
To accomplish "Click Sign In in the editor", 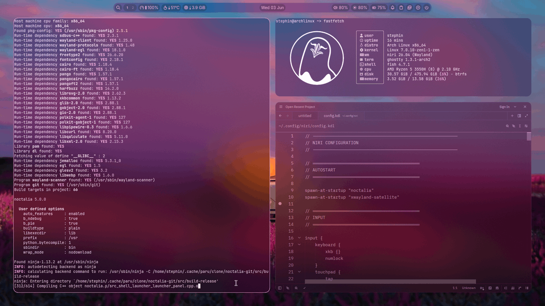I will [x=504, y=107].
